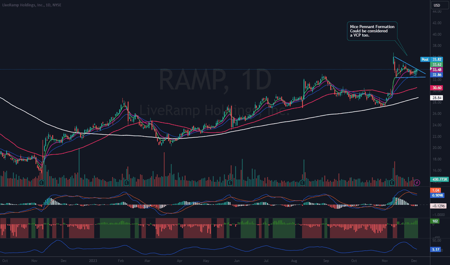Viewport: 450px width, 265px height.
Task: Click the 20.00 price scale label
Action: [437, 148]
